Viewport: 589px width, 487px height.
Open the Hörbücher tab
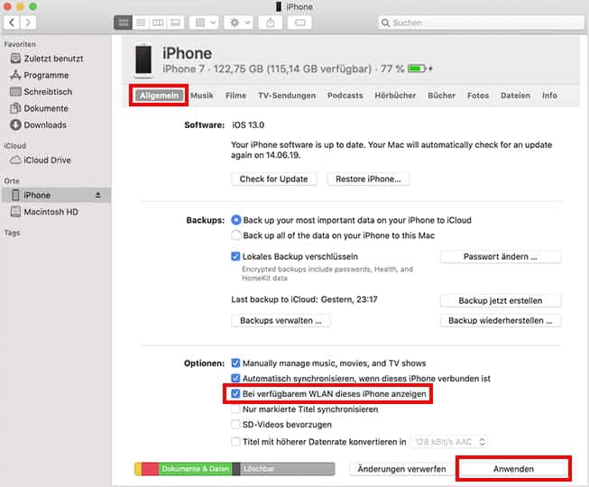coord(396,96)
